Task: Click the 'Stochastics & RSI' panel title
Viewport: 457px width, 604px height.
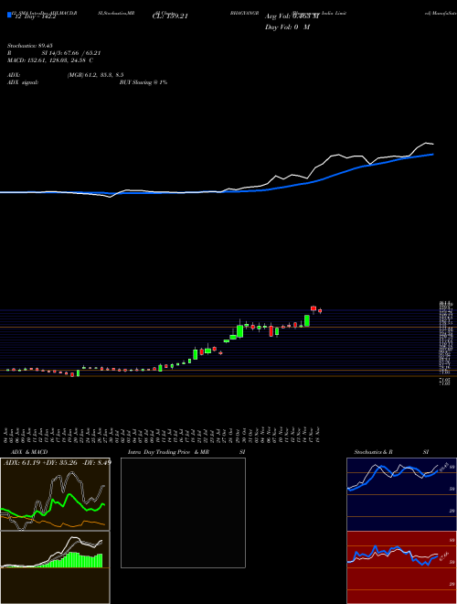Action: pyautogui.click(x=391, y=452)
